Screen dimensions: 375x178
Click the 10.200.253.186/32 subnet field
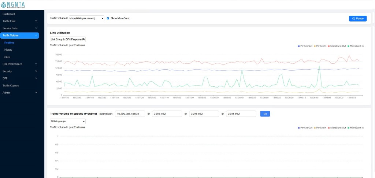[x=130, y=114]
